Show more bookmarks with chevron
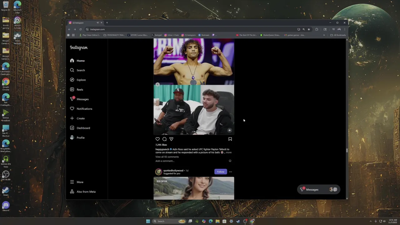Viewport: 400px width, 225px height. [x=324, y=35]
